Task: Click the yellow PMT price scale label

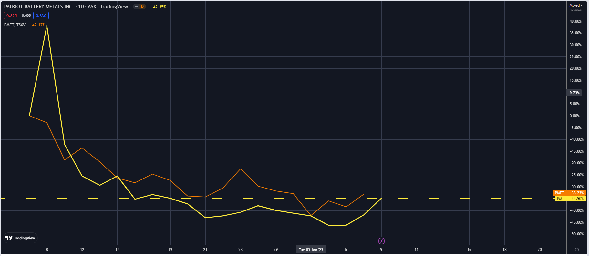Action: (x=561, y=199)
